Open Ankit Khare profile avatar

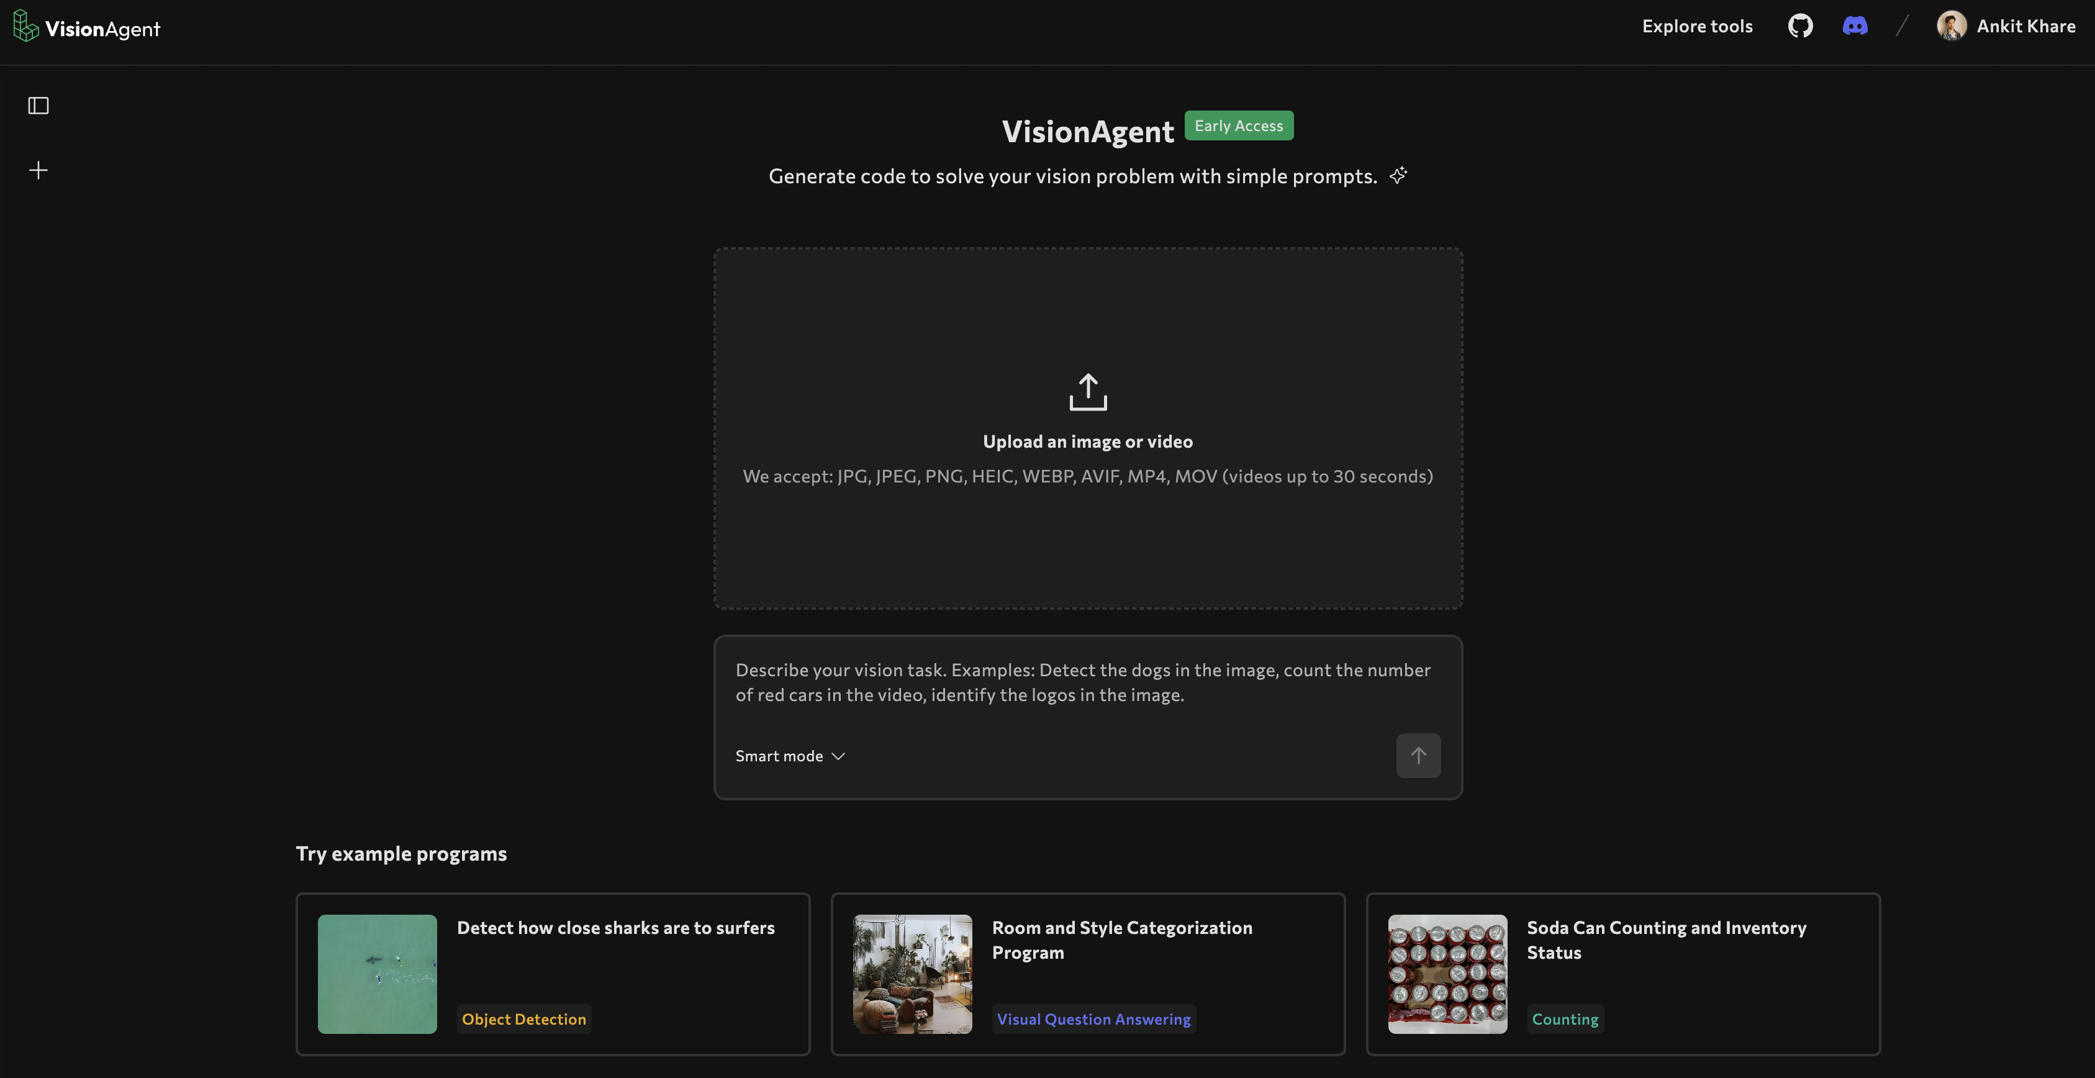click(1951, 26)
